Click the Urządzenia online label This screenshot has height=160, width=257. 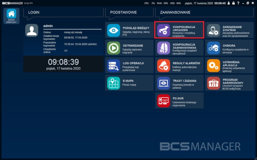tap(49, 51)
